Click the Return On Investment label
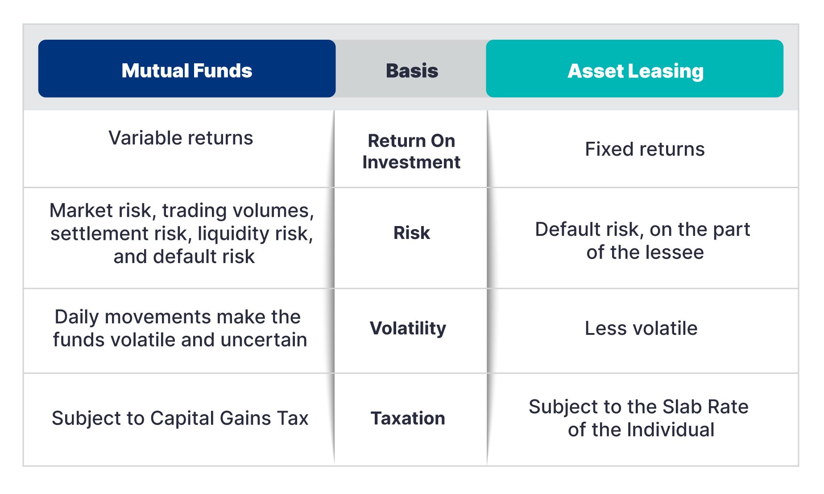The width and height of the screenshot is (824, 494). [411, 151]
